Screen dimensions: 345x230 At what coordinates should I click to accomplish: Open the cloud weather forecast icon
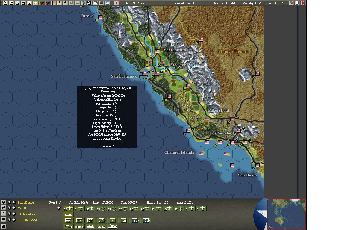pyautogui.click(x=108, y=3)
